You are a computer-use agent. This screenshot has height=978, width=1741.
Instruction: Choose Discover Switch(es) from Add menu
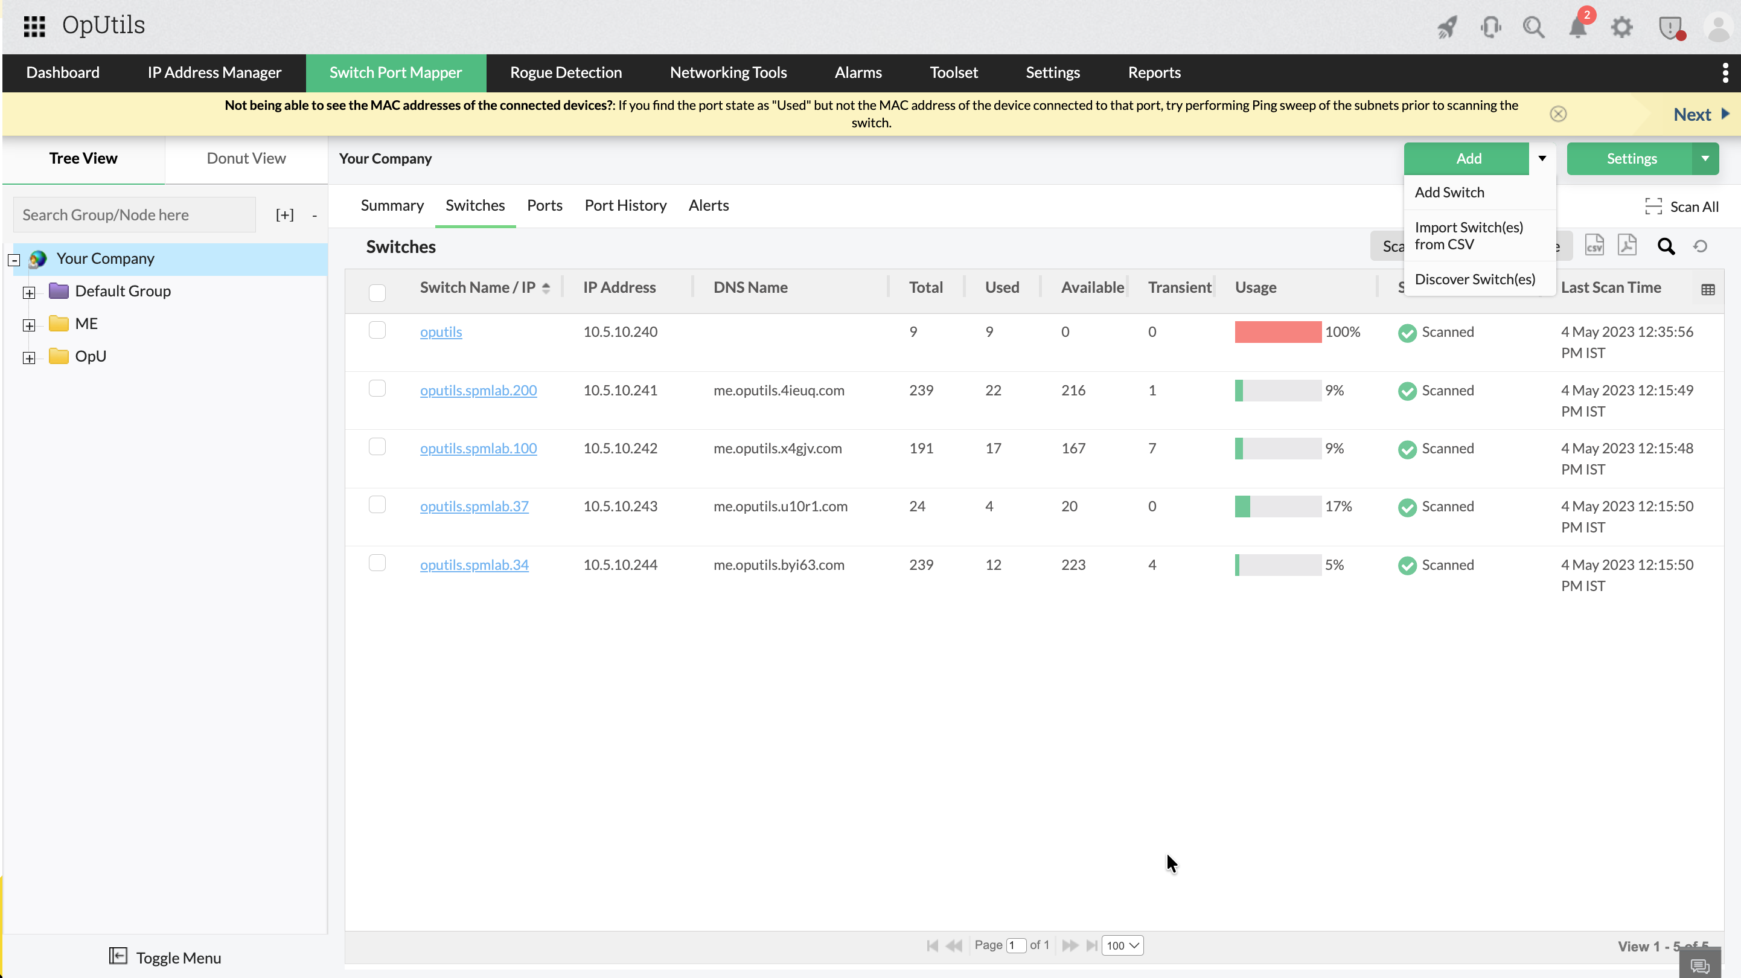click(x=1475, y=279)
